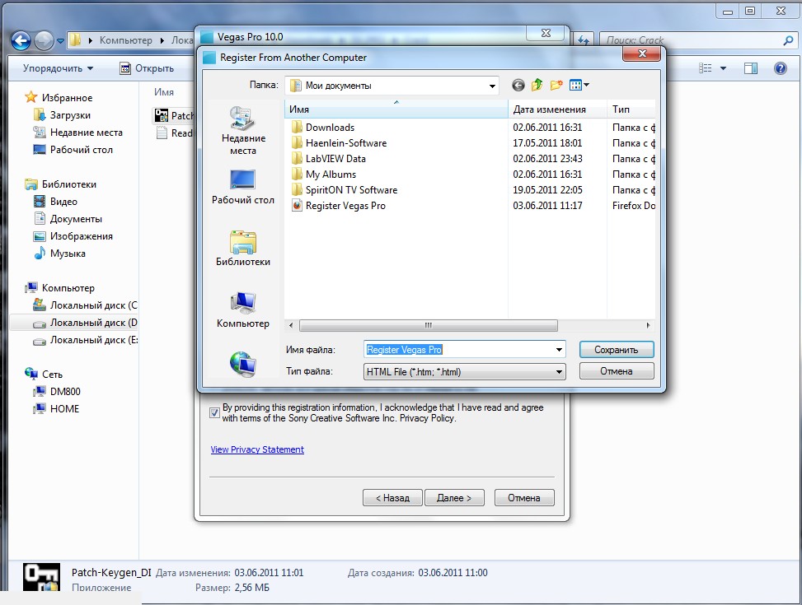
Task: Go back in Explorer window
Action: (21, 40)
